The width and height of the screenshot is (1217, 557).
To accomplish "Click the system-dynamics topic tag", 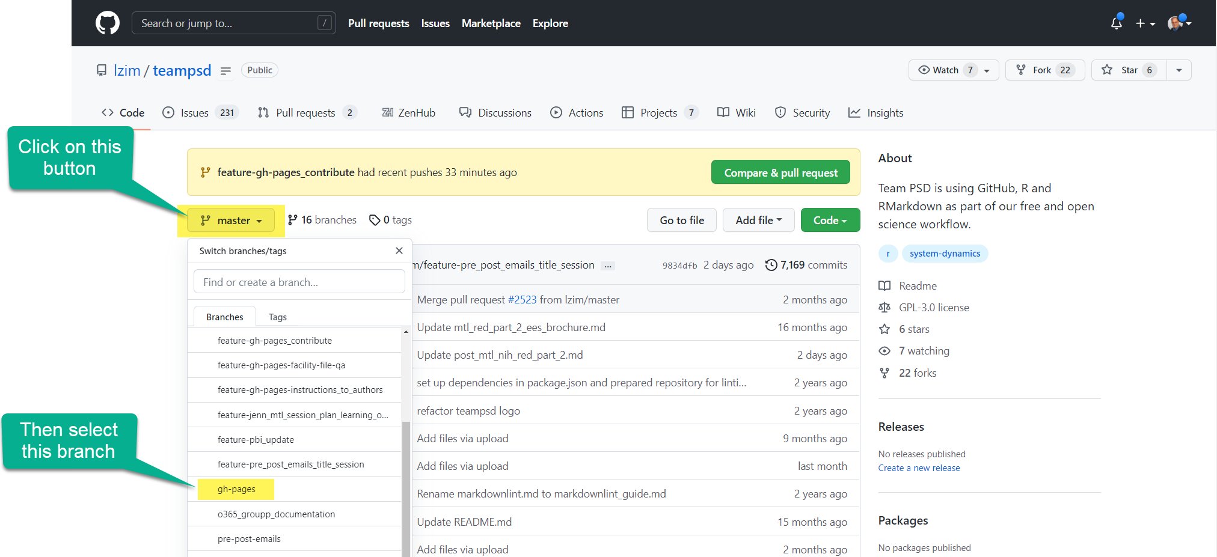I will [945, 254].
